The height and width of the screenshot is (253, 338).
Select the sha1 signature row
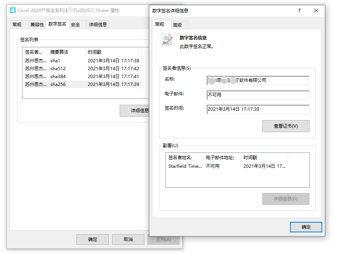click(83, 61)
